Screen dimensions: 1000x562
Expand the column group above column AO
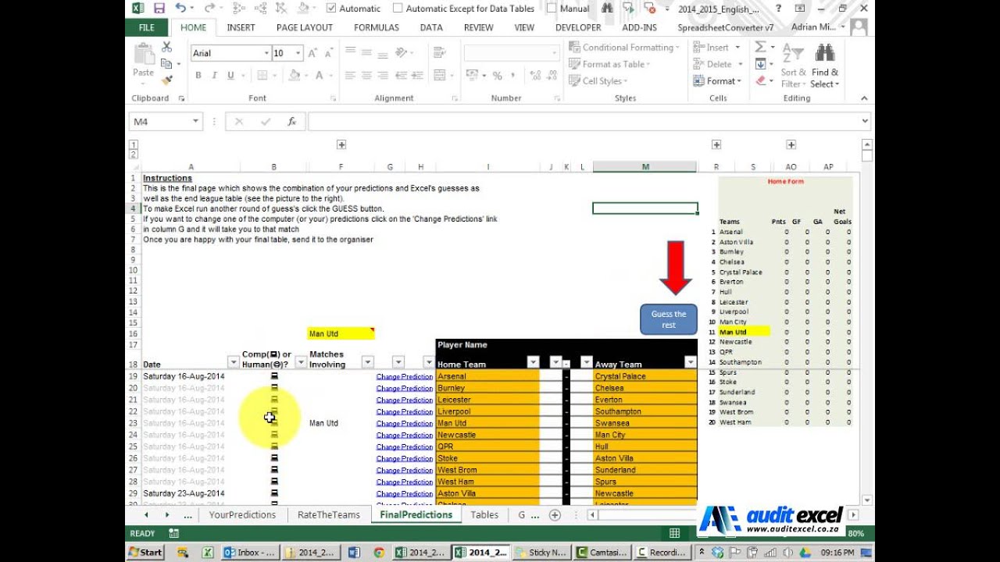click(791, 144)
